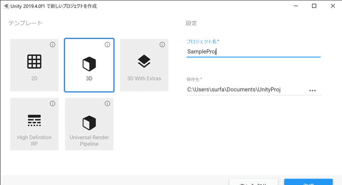Click the Unity logo in the title bar
Screen dimensions: 342x185
(6, 6)
